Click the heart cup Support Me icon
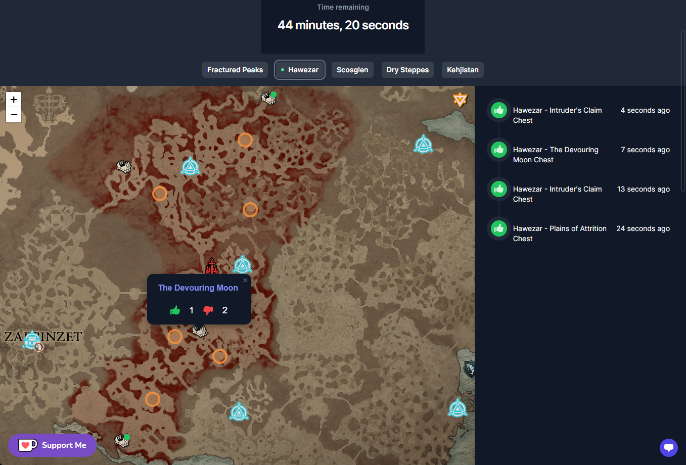The width and height of the screenshot is (686, 465). [28, 445]
